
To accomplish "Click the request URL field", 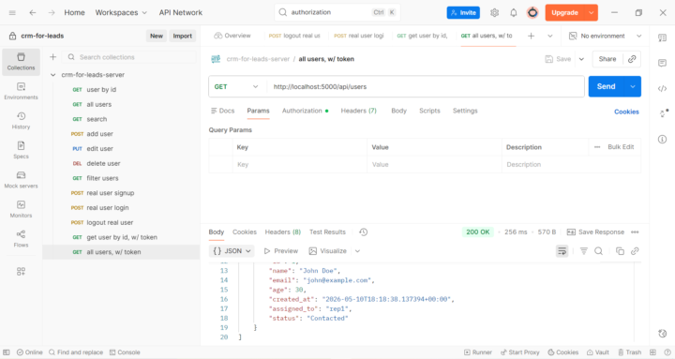I will [426, 86].
